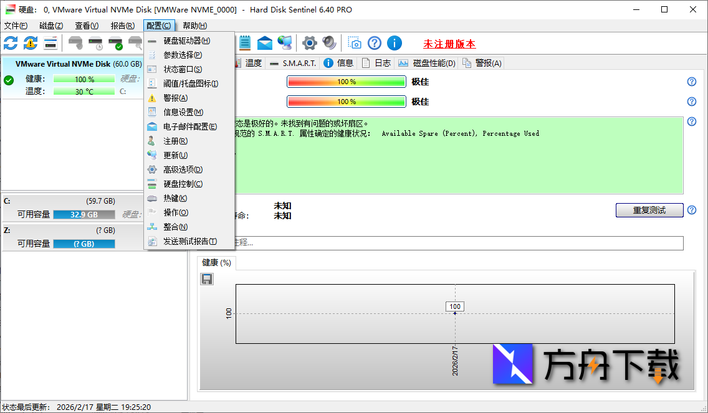Save the health graph with floppy disk icon

pyautogui.click(x=206, y=278)
